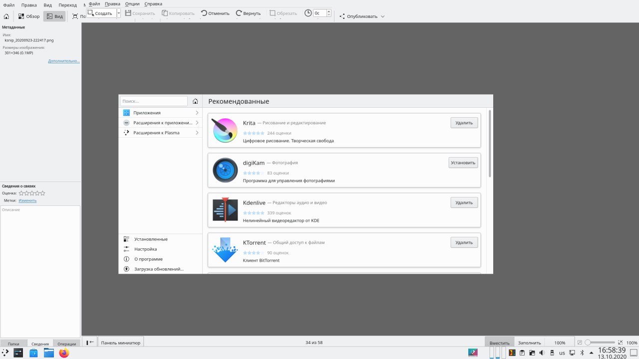Click Отменить undo button
Screen dimensions: 639x359
tap(215, 13)
